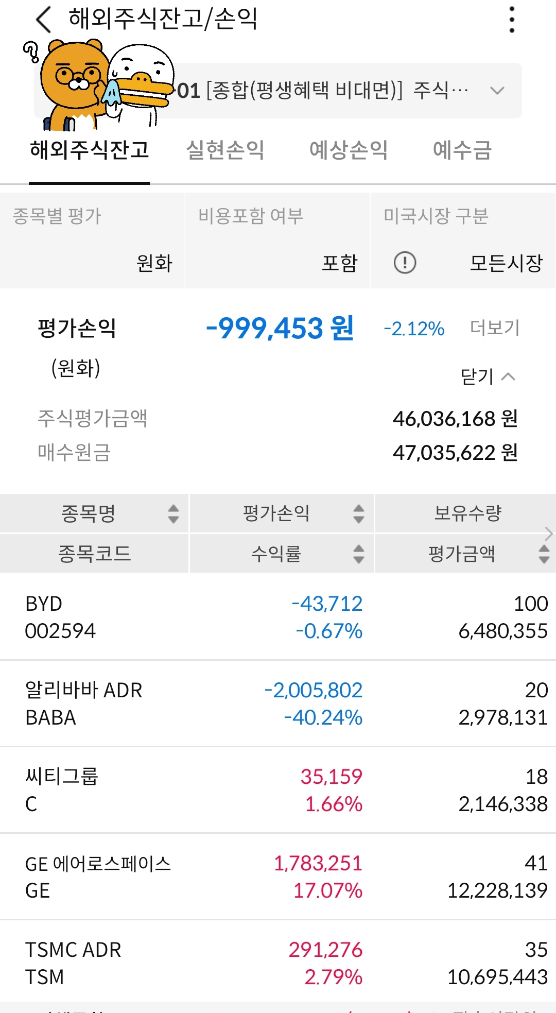Tap the info icon beside 모든시장
The height and width of the screenshot is (1013, 556).
(x=405, y=263)
